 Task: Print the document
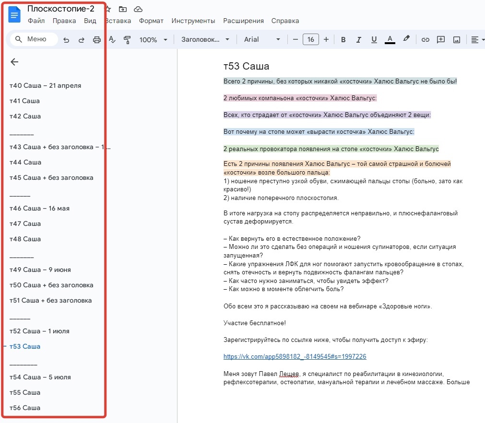point(97,40)
